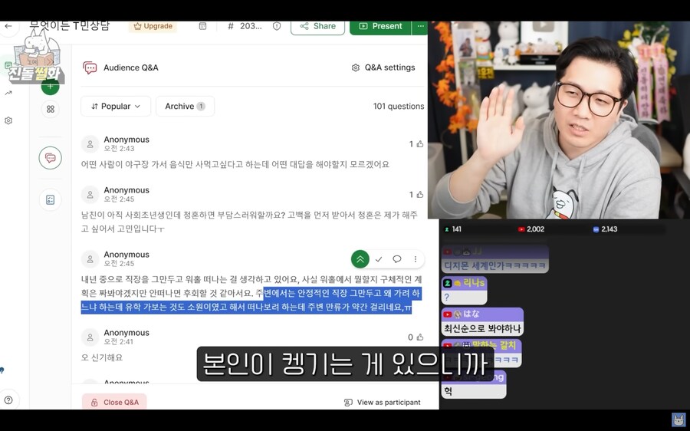Reply to the 워홀 question comment icon
Viewport: 690px width, 431px height.
coord(397,259)
